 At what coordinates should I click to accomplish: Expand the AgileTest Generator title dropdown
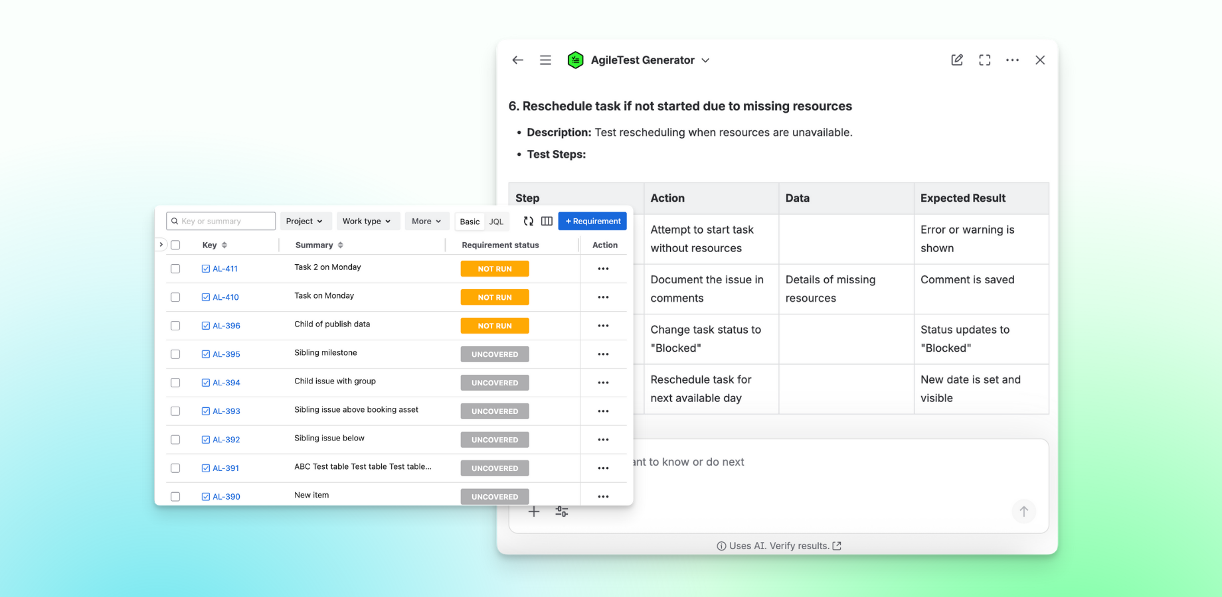point(705,60)
